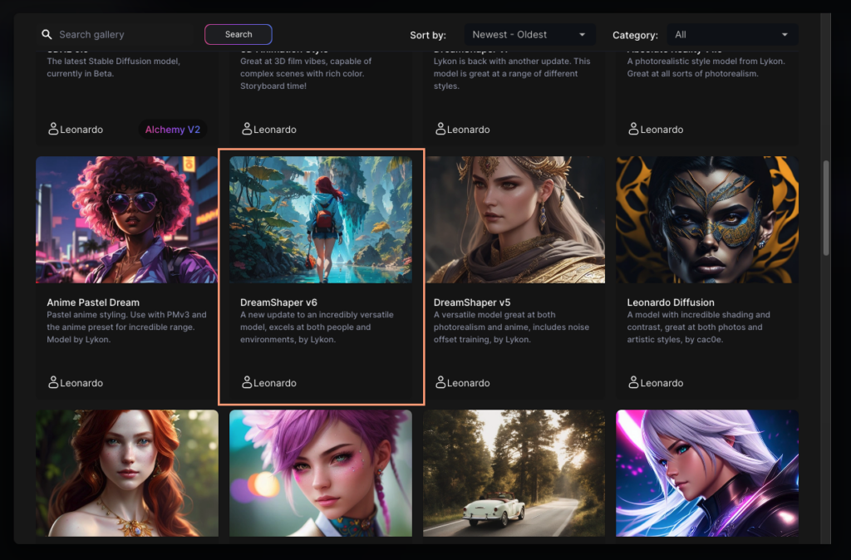Choose the DreamShaper v6 model image
The height and width of the screenshot is (560, 851).
click(321, 220)
